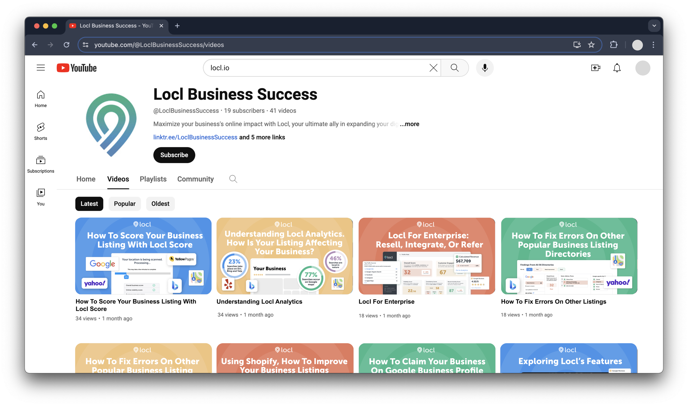
Task: Select the Locl Business Success browser tab
Action: point(117,26)
